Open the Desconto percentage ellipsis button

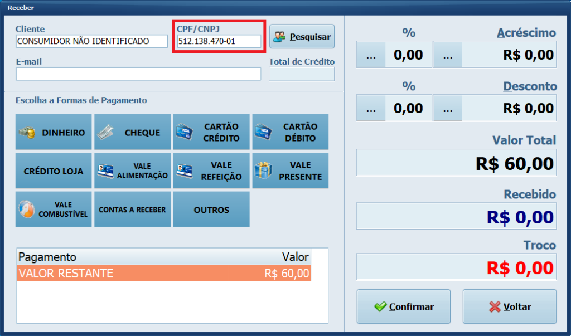point(371,108)
